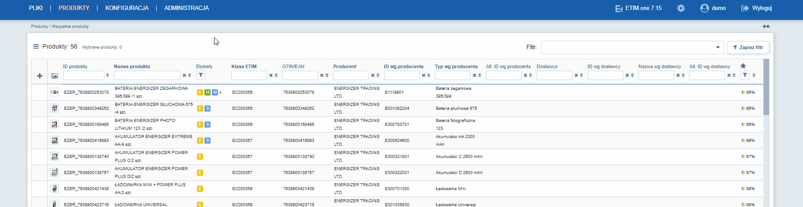Sort by Nazwa produktu using sort arrows

[x=190, y=76]
